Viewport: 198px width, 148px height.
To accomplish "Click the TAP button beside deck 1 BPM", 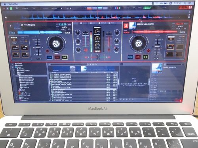I will click(69, 24).
